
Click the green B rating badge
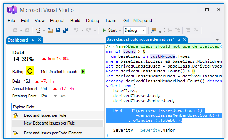pyautogui.click(x=83, y=72)
